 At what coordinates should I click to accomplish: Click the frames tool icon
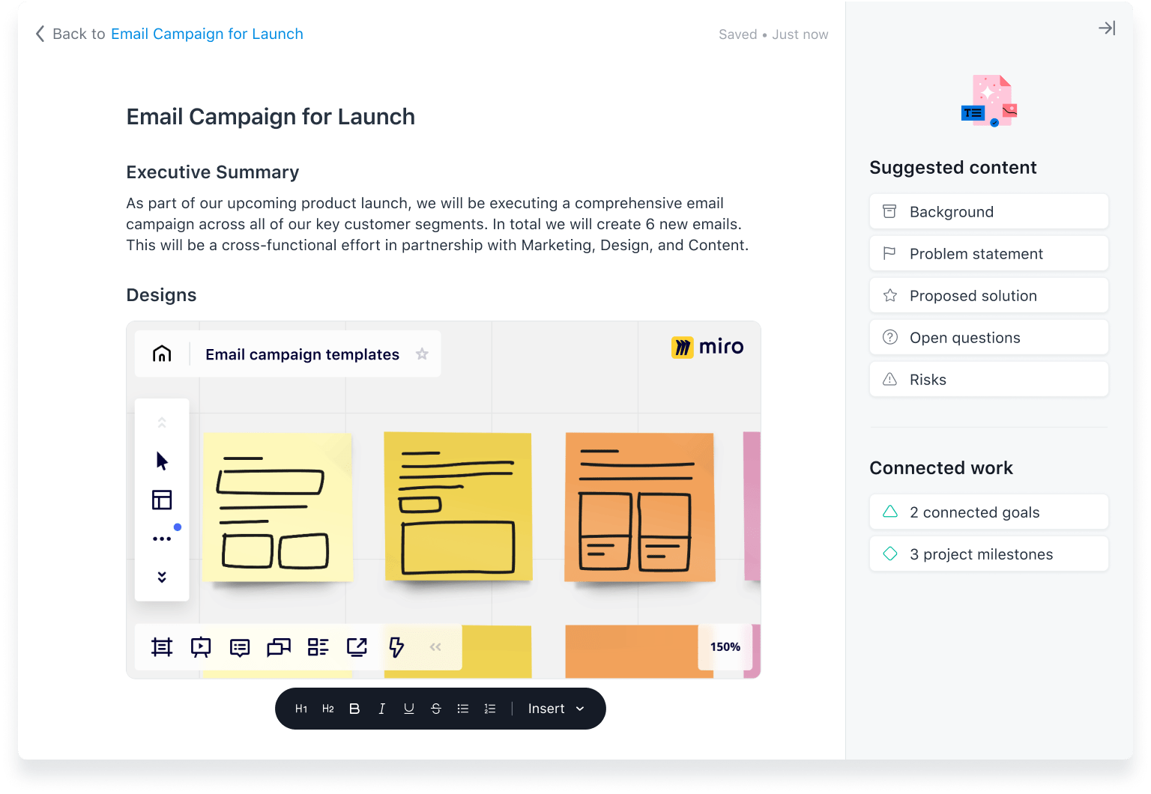[162, 646]
